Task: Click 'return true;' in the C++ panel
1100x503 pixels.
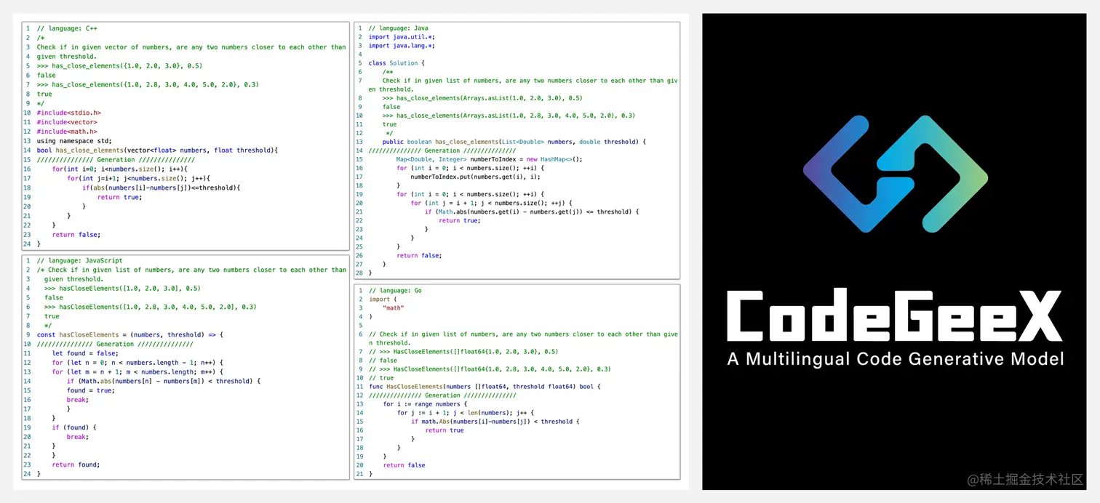Action: coord(119,197)
